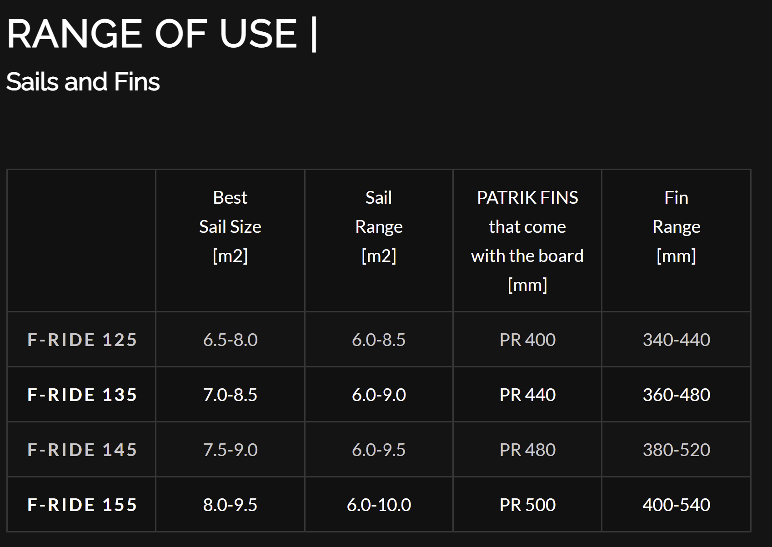Select the F-RIDE 145 row label
Viewport: 772px width, 547px height.
pos(82,450)
